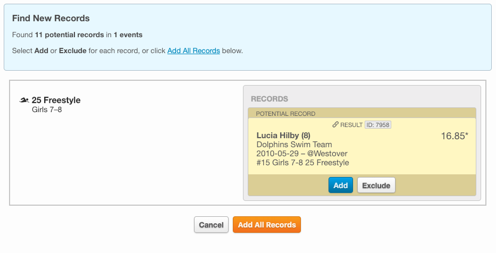The image size is (496, 253).
Task: Select the 25 Freestyle event title
Action: (x=56, y=100)
